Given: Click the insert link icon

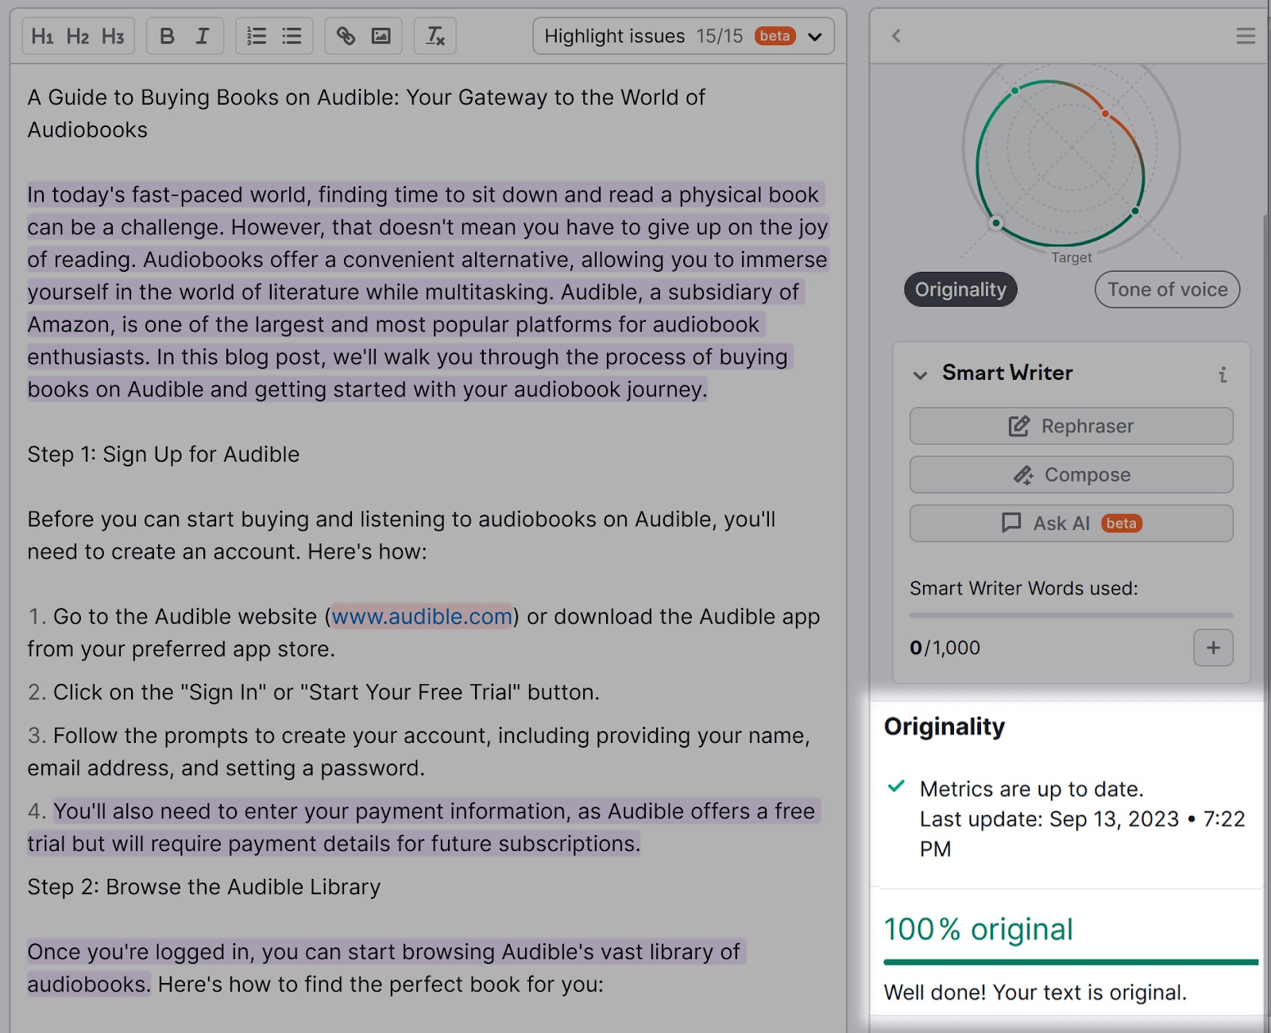Looking at the screenshot, I should coord(346,36).
